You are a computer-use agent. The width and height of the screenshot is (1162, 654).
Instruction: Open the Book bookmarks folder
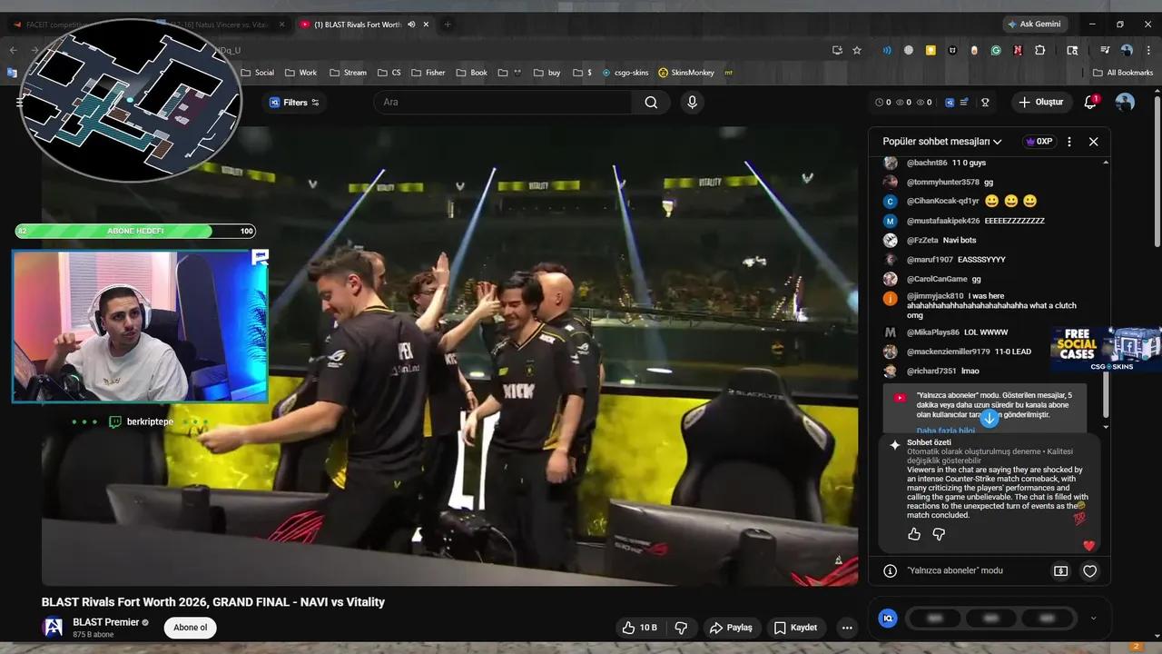tap(471, 73)
